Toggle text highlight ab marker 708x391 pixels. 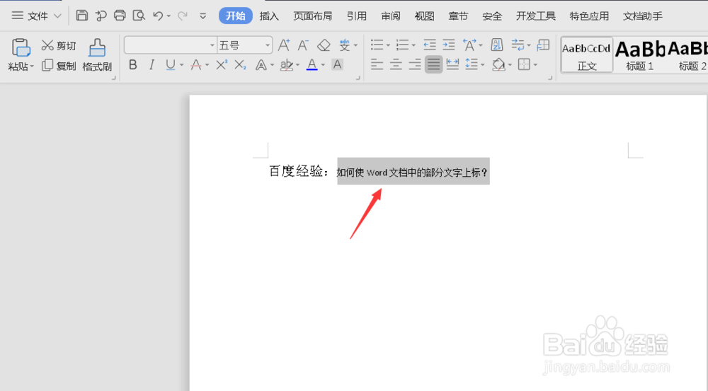(x=286, y=65)
